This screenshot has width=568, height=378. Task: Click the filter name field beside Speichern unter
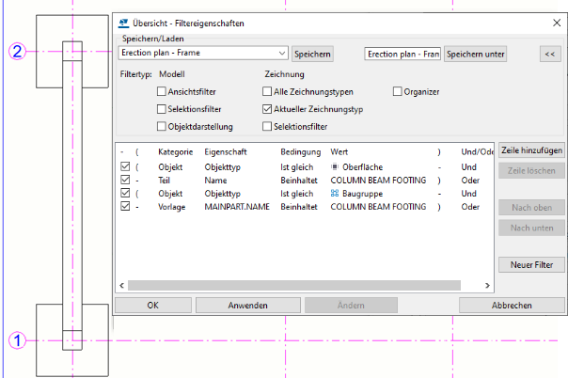[x=402, y=55]
